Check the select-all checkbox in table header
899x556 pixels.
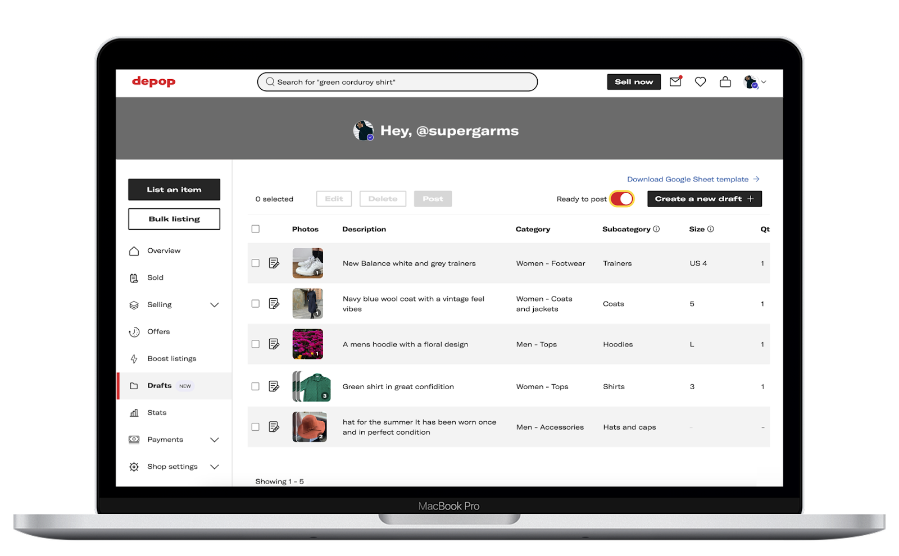256,229
